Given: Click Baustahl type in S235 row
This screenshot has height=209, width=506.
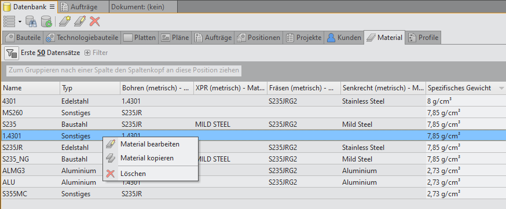Looking at the screenshot, I should coord(74,124).
